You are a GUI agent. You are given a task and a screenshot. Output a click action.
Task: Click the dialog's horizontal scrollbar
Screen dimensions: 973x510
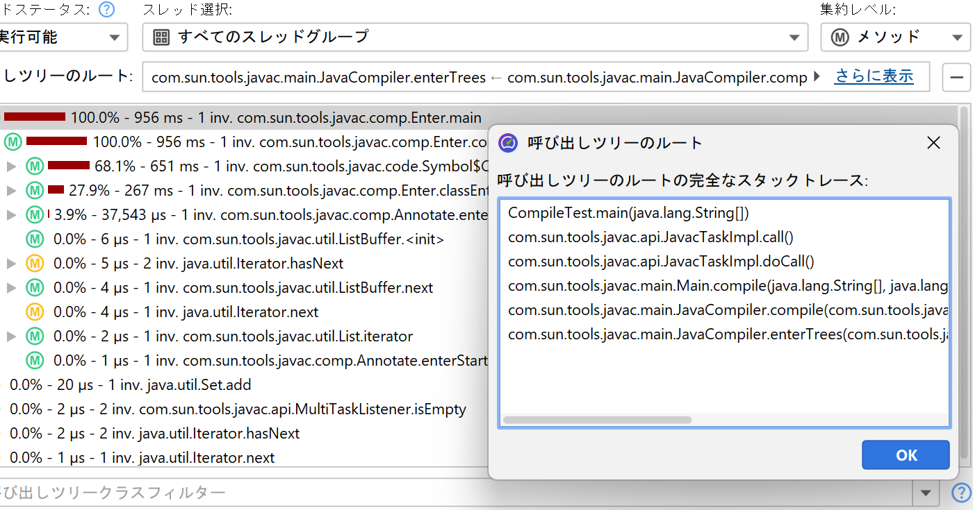pos(597,420)
